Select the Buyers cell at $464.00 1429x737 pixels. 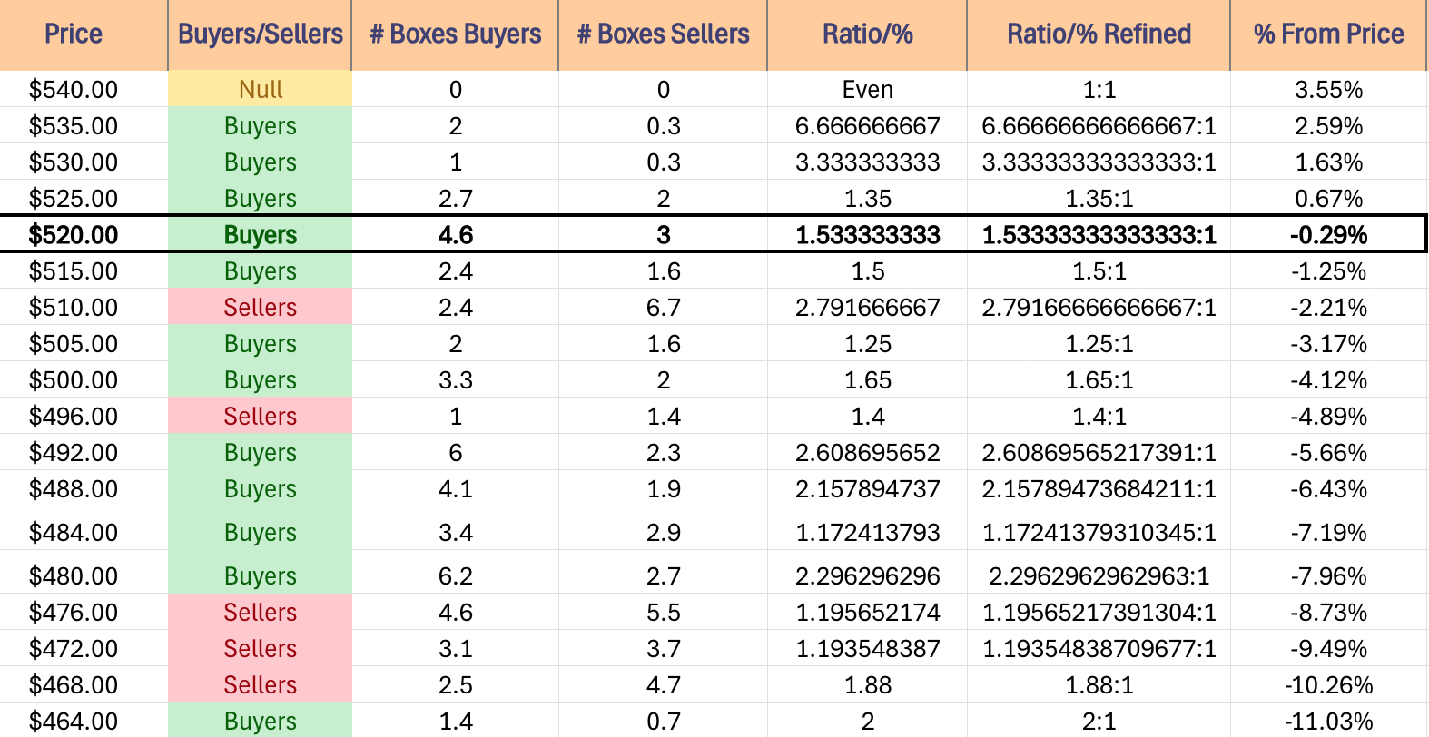point(260,721)
